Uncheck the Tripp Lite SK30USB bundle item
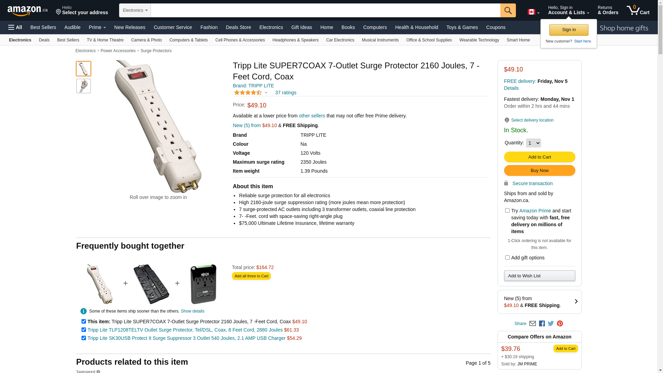 (x=84, y=338)
